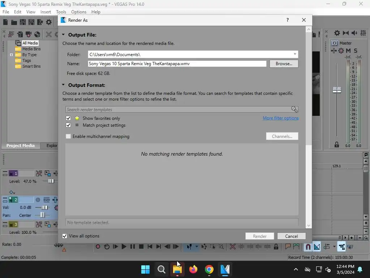Select the Normal Edit tool
370x278 pixels.
189,247
